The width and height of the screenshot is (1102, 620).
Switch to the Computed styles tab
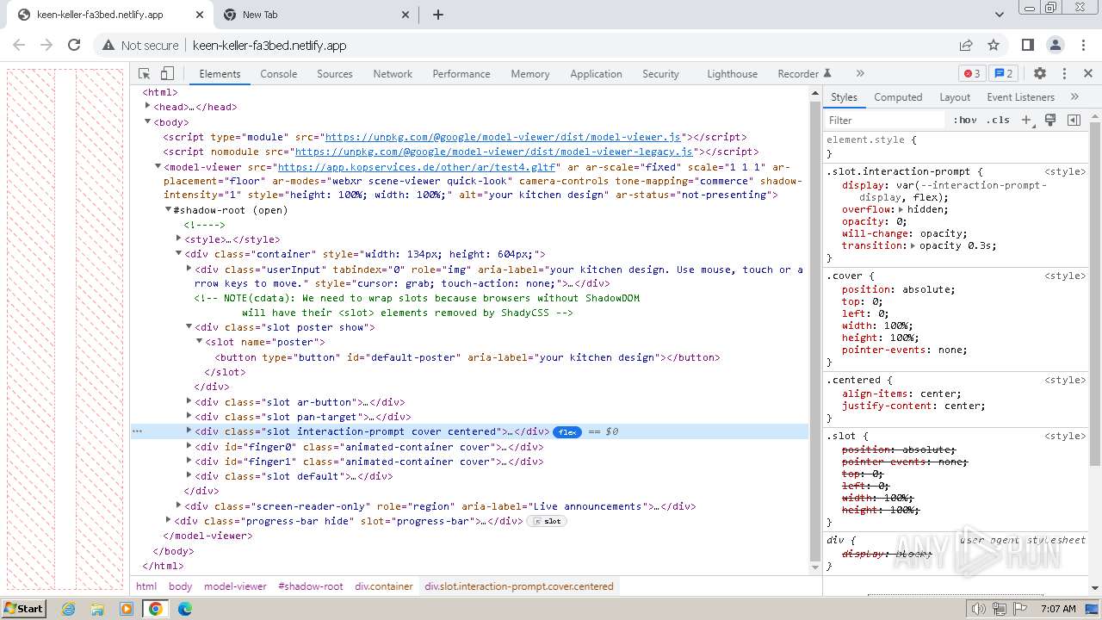pos(898,96)
